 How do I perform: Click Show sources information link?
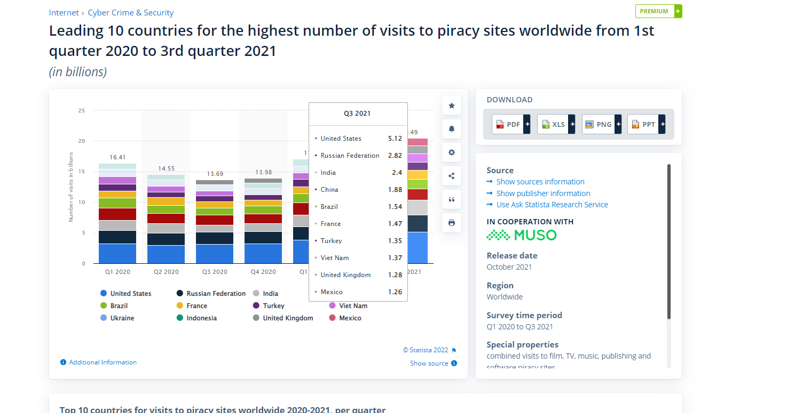pos(540,182)
